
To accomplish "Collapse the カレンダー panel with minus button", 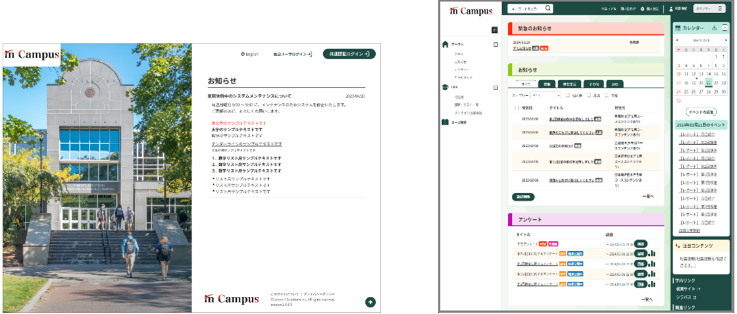I will (x=724, y=28).
